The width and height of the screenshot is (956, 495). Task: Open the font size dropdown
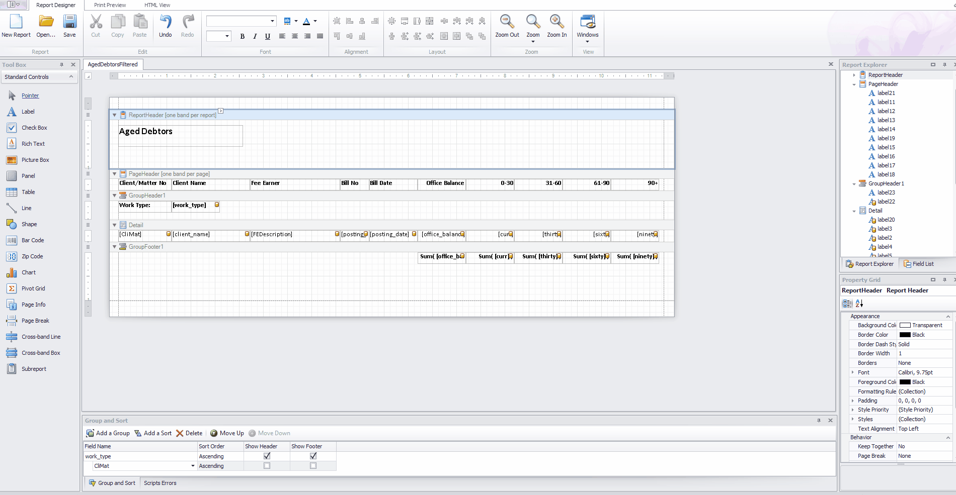click(227, 36)
